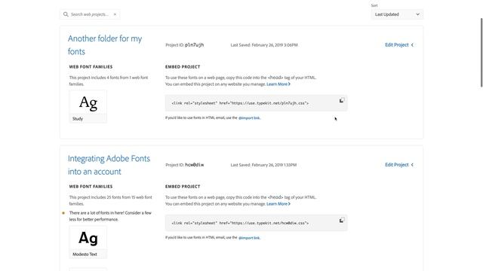Viewport: 483px width, 271px height.
Task: Click the project ID pln7ujh text
Action: point(195,45)
